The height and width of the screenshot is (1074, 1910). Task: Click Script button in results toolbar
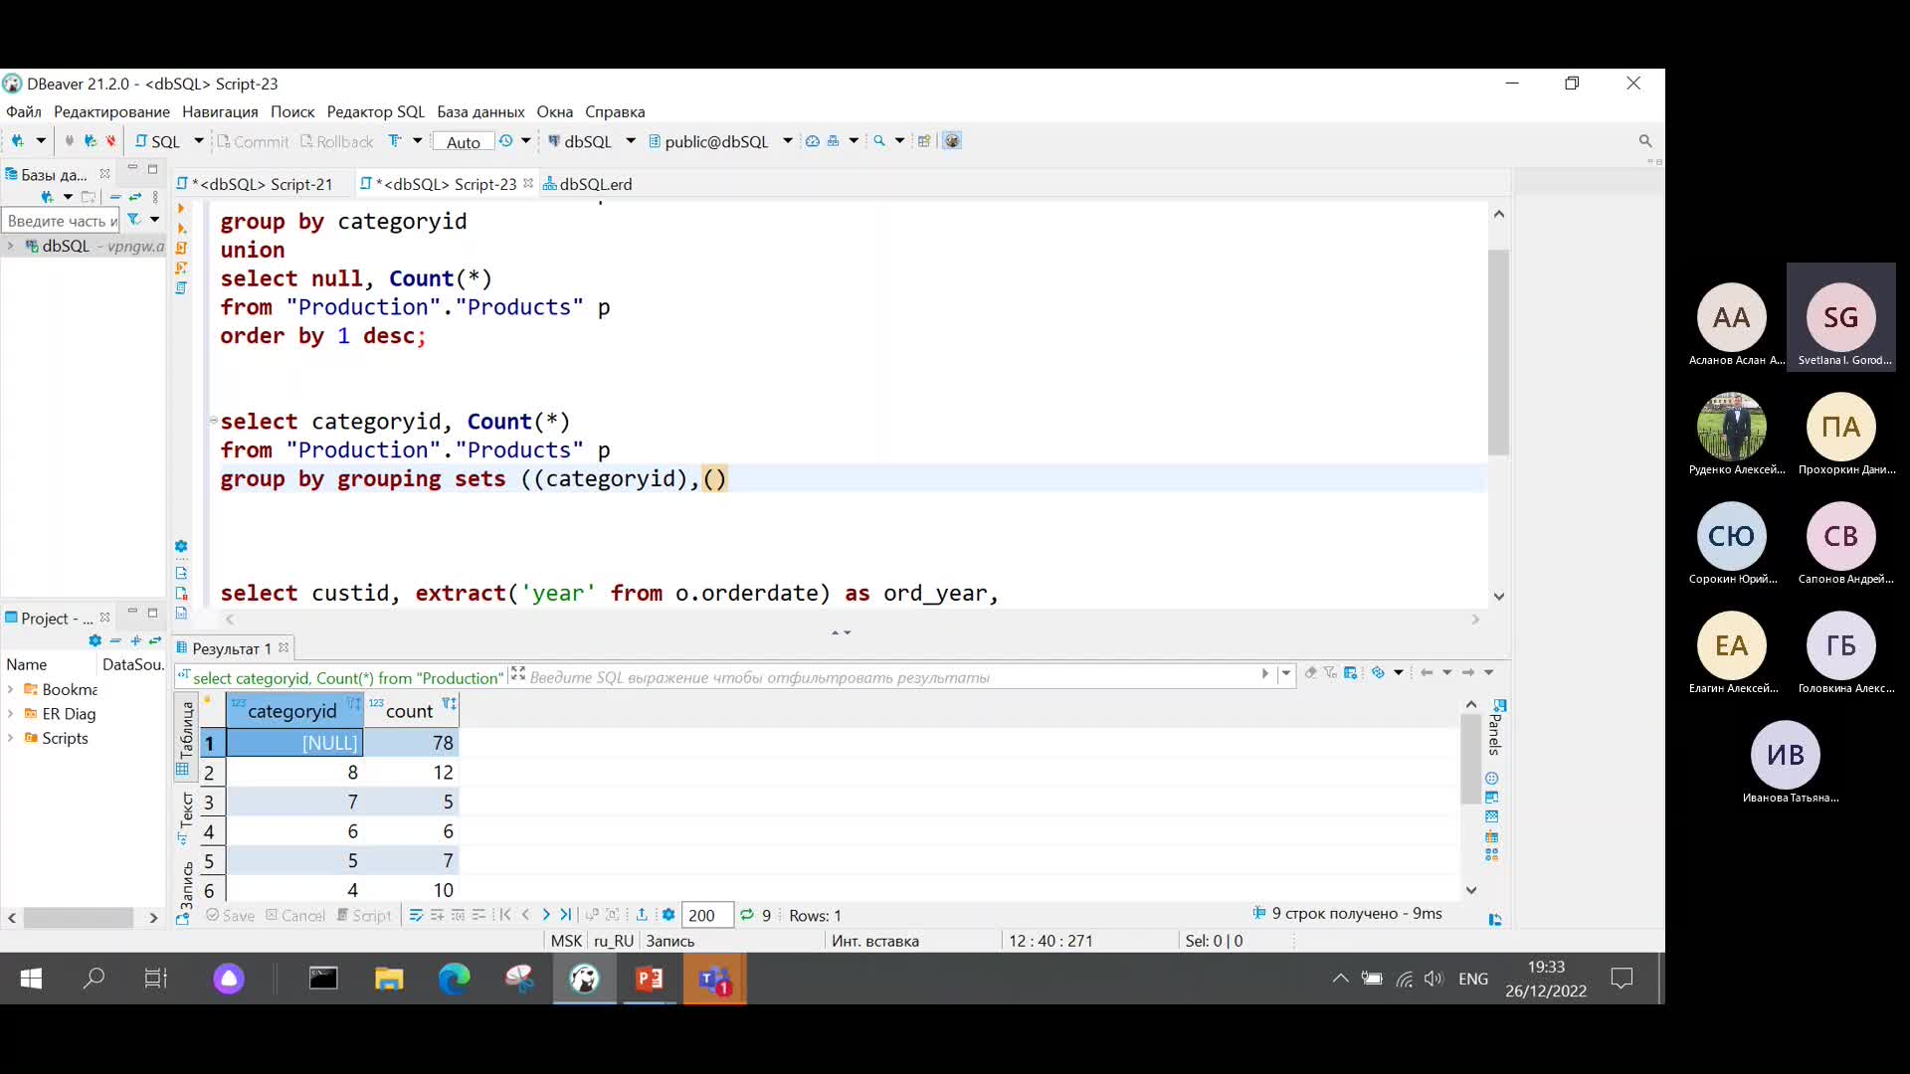click(363, 916)
